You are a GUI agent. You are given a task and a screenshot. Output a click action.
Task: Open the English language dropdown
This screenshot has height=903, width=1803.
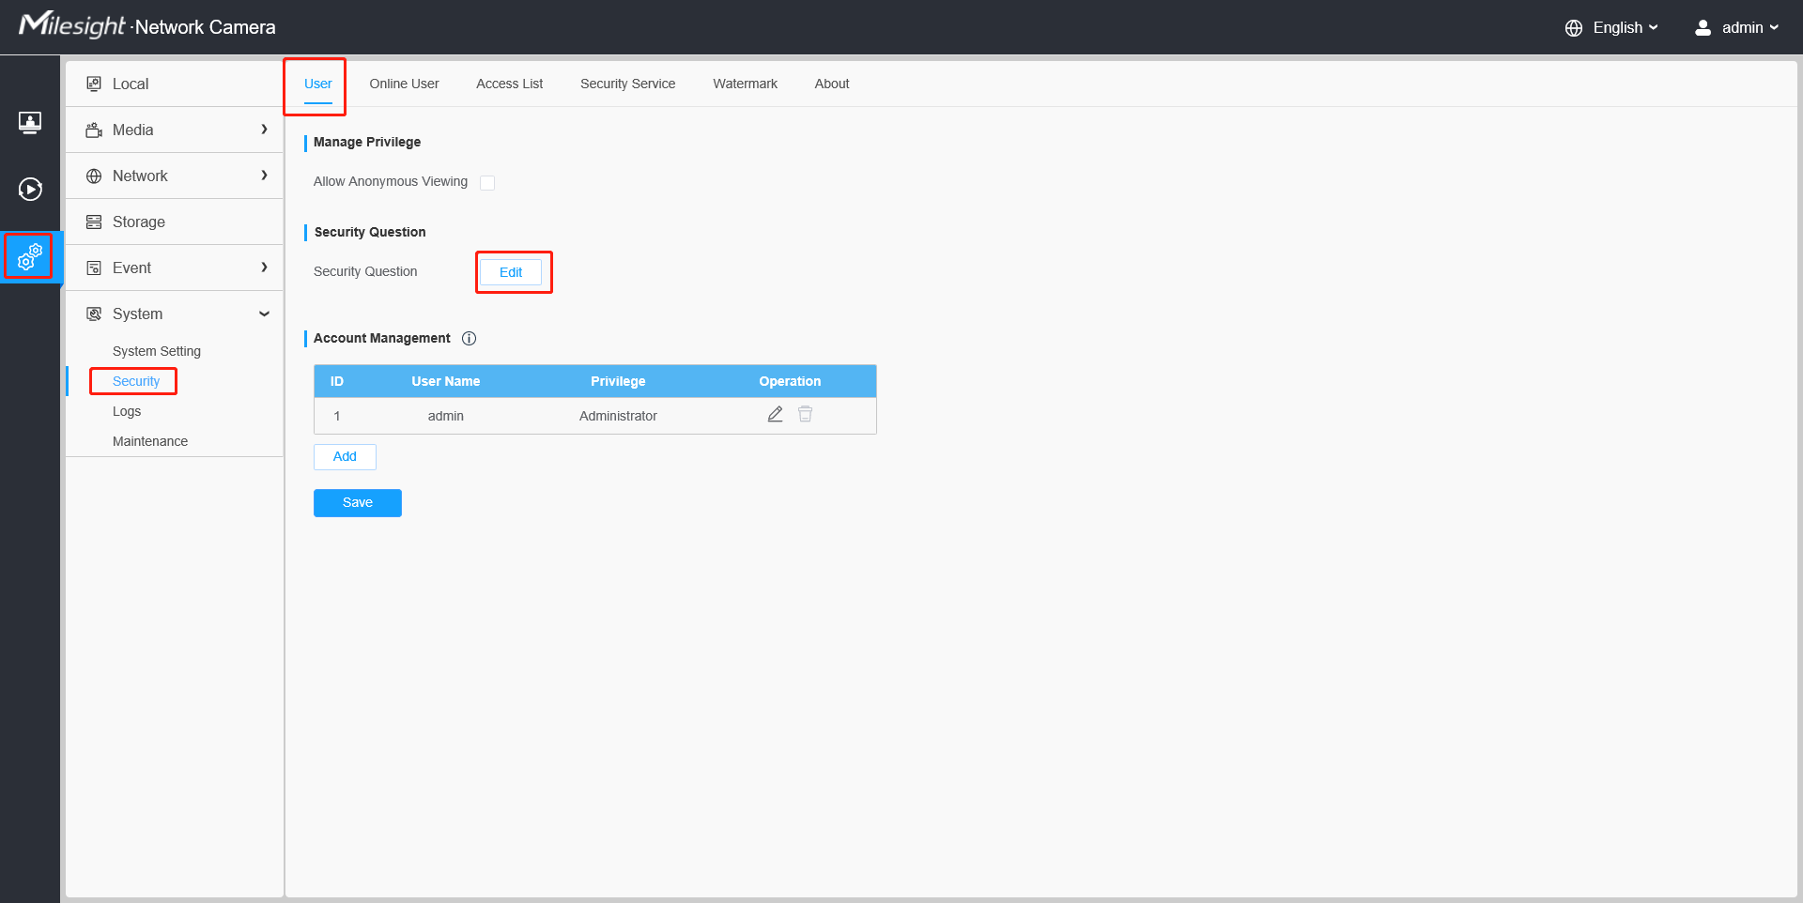tap(1626, 28)
